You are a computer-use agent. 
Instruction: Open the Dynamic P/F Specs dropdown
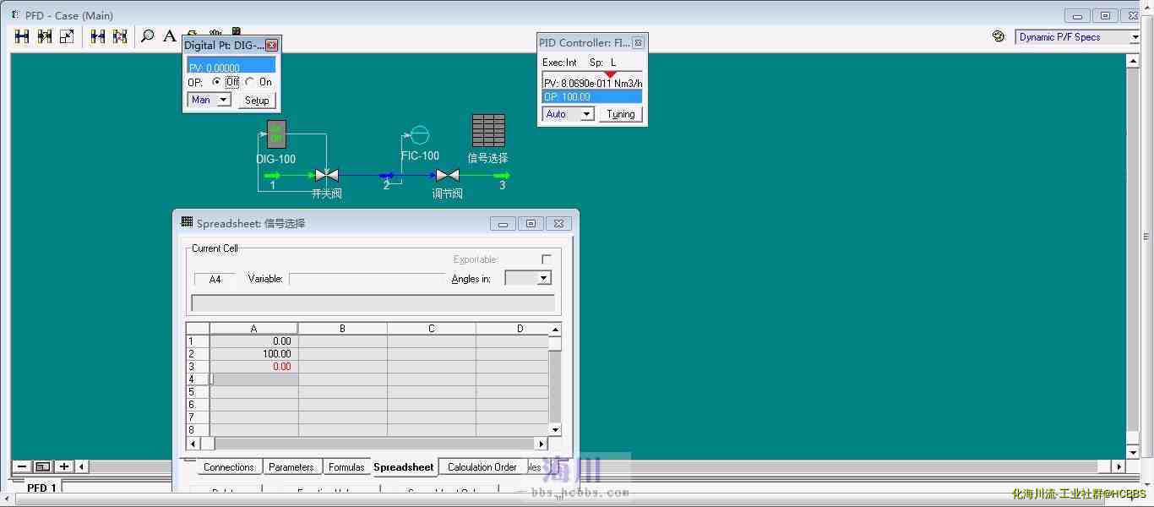pos(1135,37)
